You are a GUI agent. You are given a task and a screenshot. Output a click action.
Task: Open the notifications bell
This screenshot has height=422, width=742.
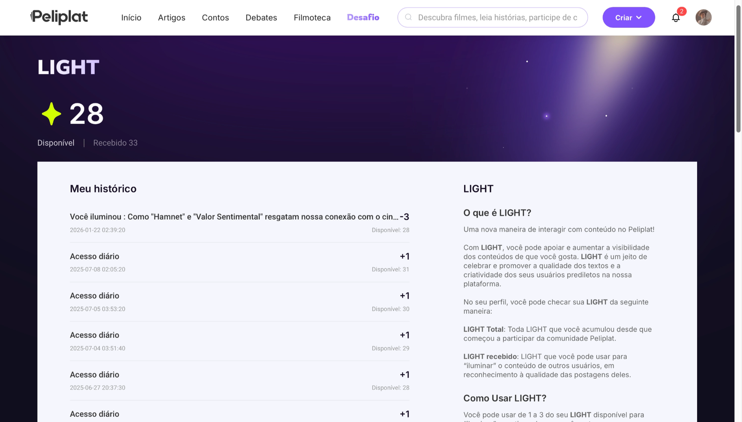[676, 18]
